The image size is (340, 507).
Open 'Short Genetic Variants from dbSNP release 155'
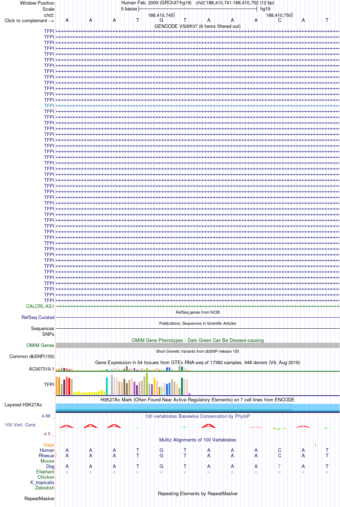tap(198, 351)
